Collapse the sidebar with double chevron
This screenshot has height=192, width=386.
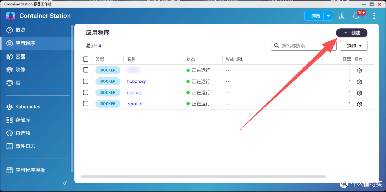pyautogui.click(x=65, y=183)
